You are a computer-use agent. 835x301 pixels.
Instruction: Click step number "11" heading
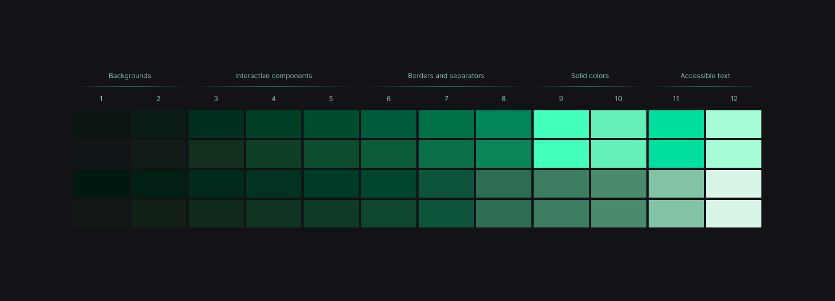(676, 99)
